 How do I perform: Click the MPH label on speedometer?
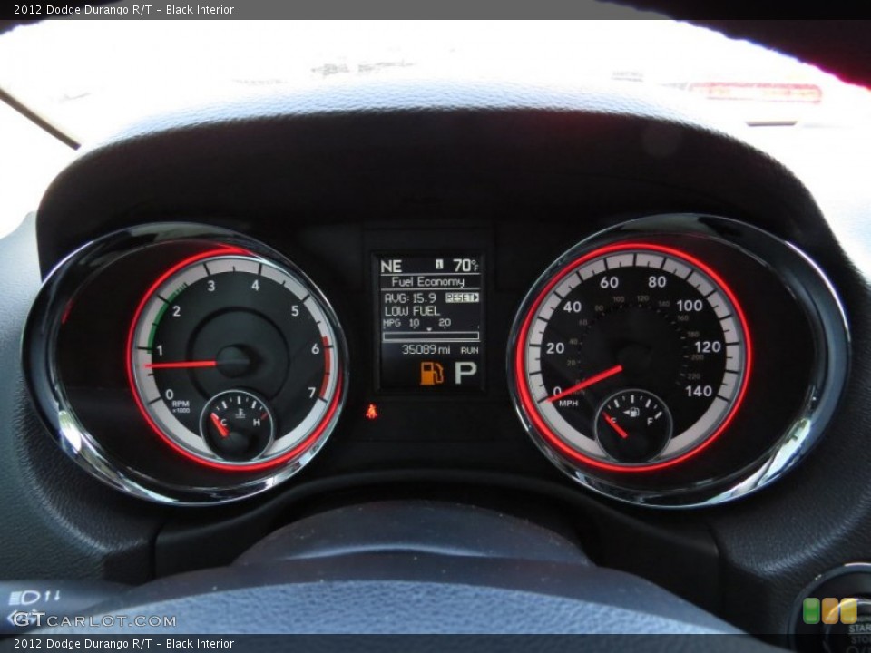coord(568,403)
